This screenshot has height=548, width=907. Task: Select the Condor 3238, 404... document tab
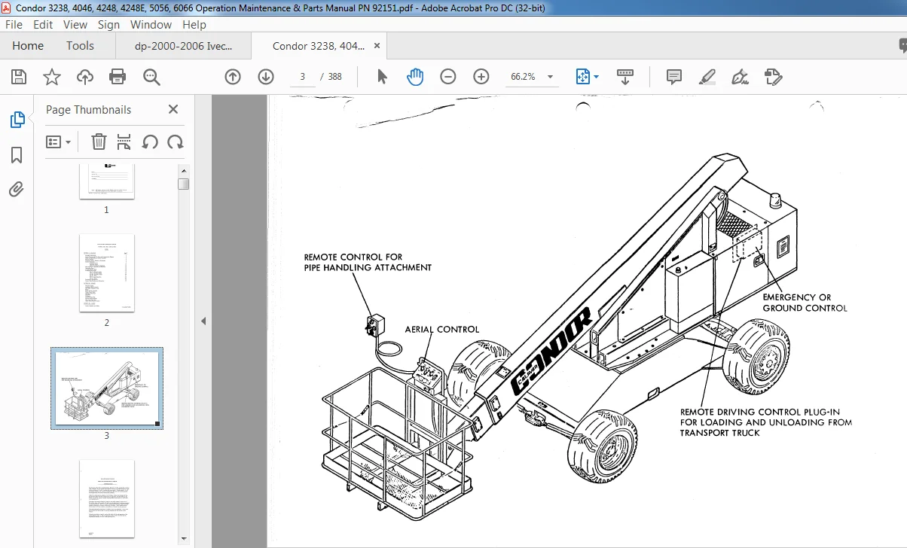coord(319,46)
